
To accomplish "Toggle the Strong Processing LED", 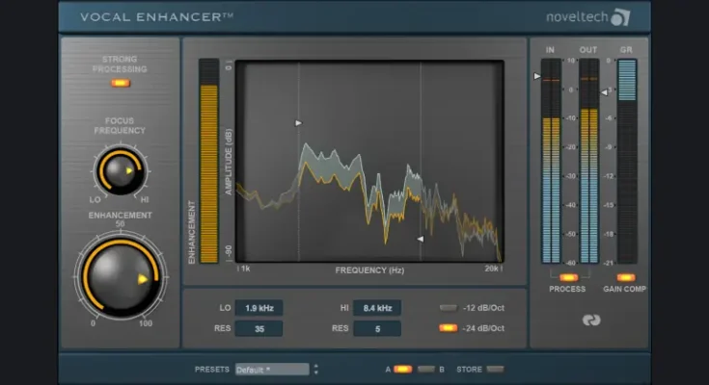I will pos(120,84).
